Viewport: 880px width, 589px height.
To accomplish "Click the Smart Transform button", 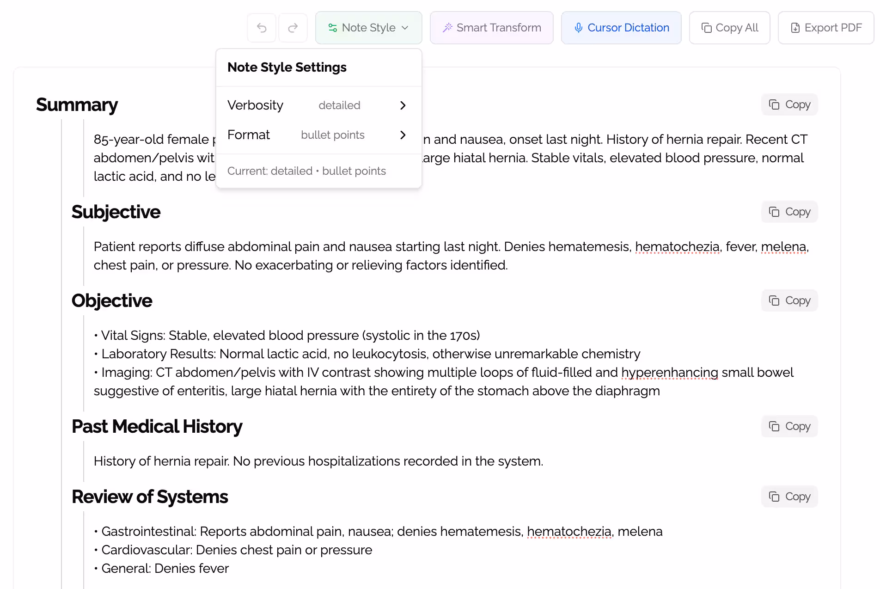I will tap(491, 28).
